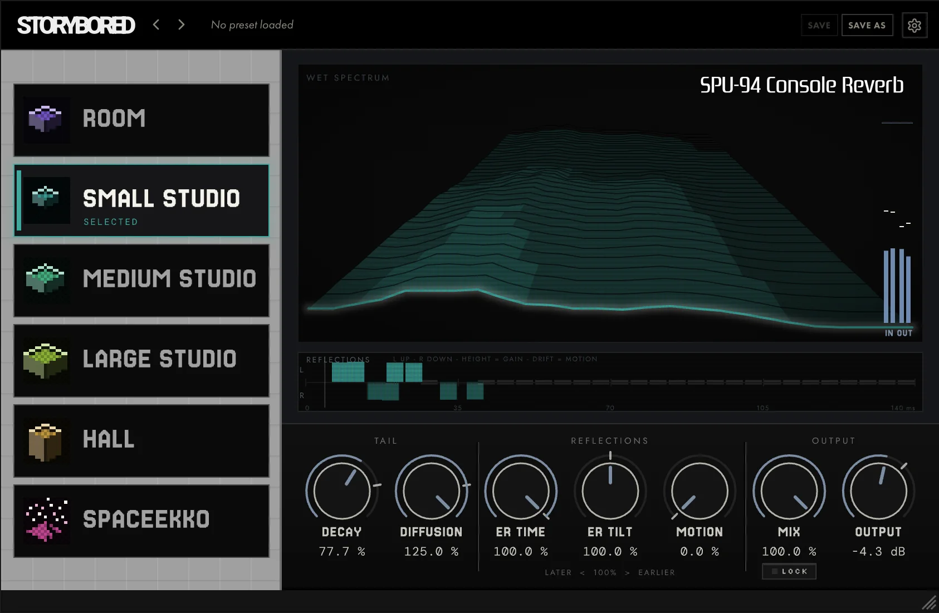Click the TAIL section label
The width and height of the screenshot is (939, 613).
[x=385, y=440]
